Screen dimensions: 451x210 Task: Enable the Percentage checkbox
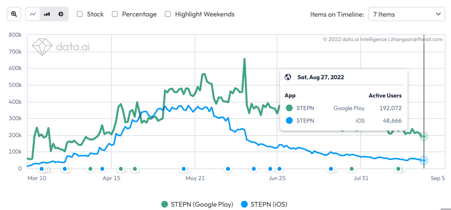tap(115, 14)
